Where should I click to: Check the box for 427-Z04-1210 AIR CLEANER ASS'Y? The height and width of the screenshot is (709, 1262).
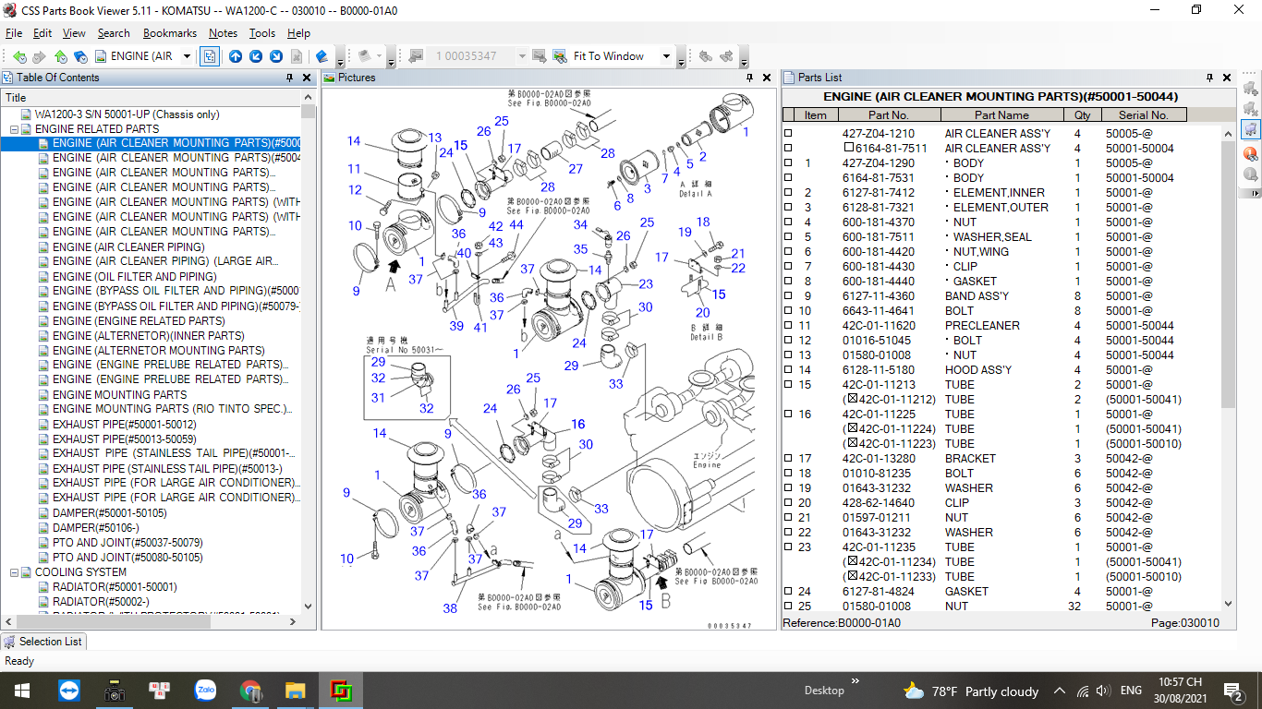pos(788,134)
